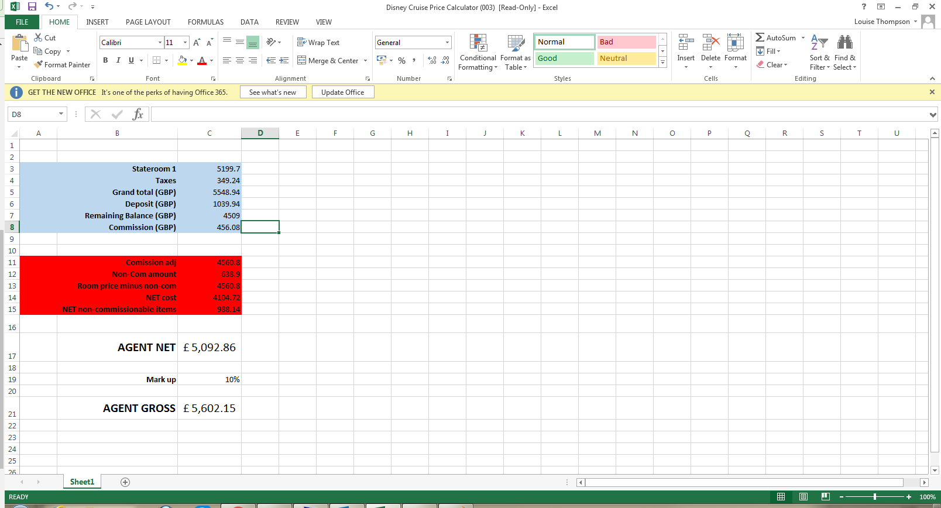Screen dimensions: 941x508
Task: Decrease font size with the small A
Action: (209, 42)
